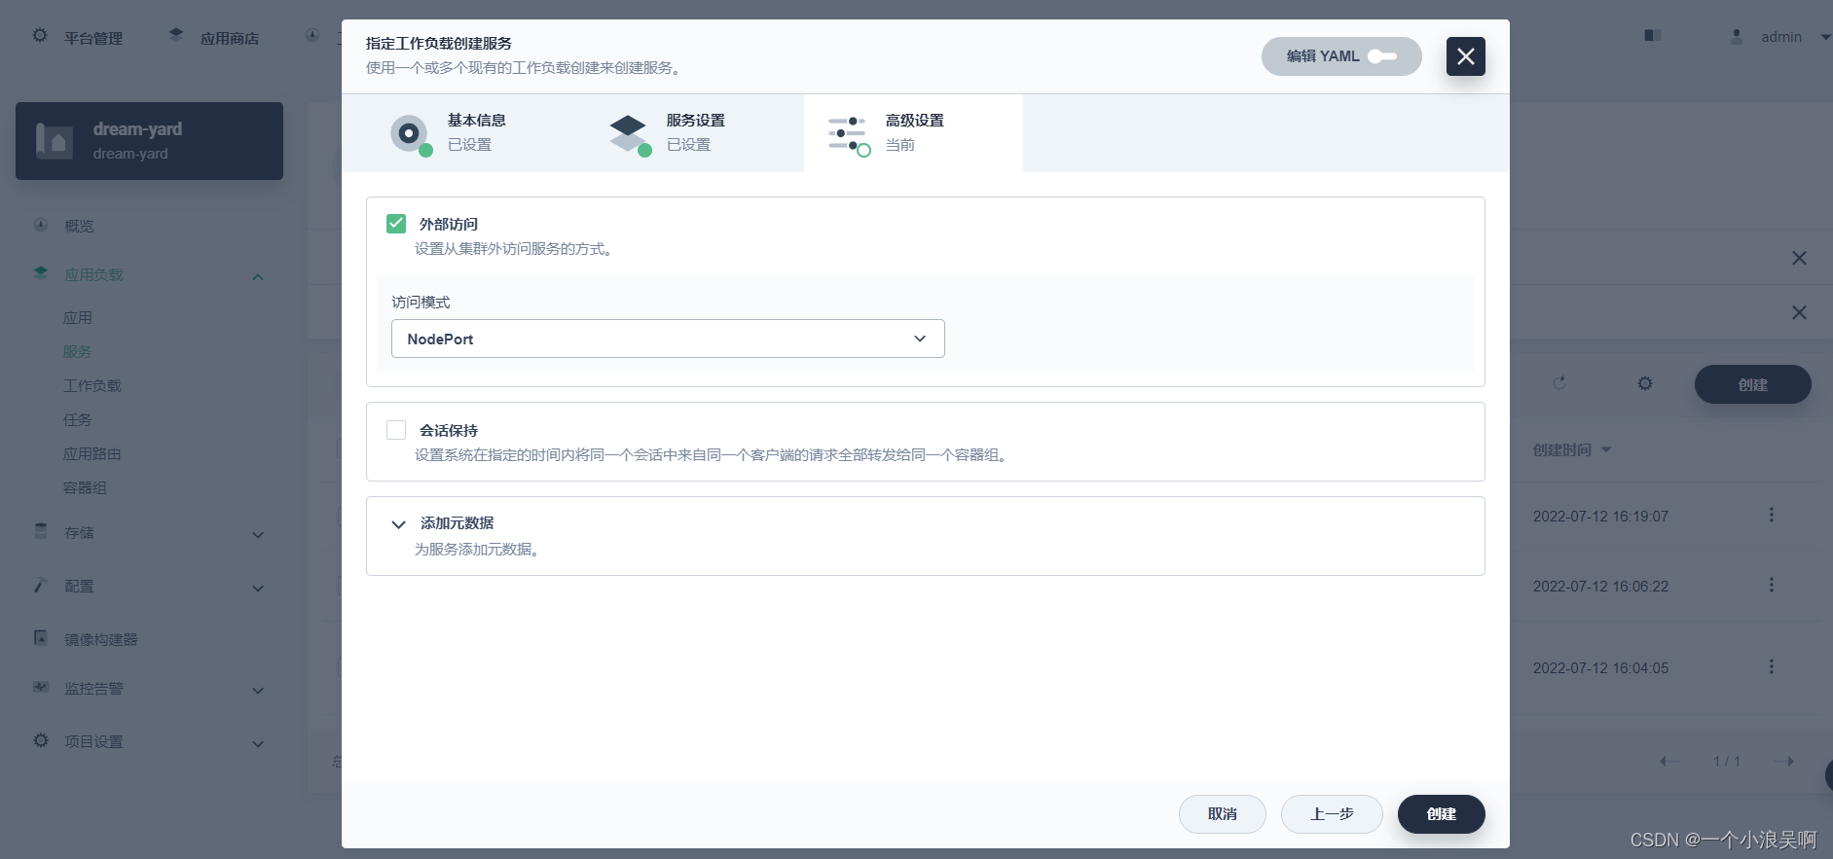
Task: Click the 2022-07-12 16:19:07 timestamp
Action: pos(1600,517)
